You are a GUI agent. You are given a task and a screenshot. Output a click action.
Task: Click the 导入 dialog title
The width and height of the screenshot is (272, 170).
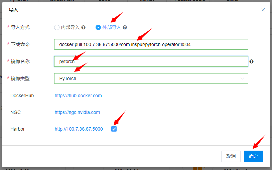point(13,10)
